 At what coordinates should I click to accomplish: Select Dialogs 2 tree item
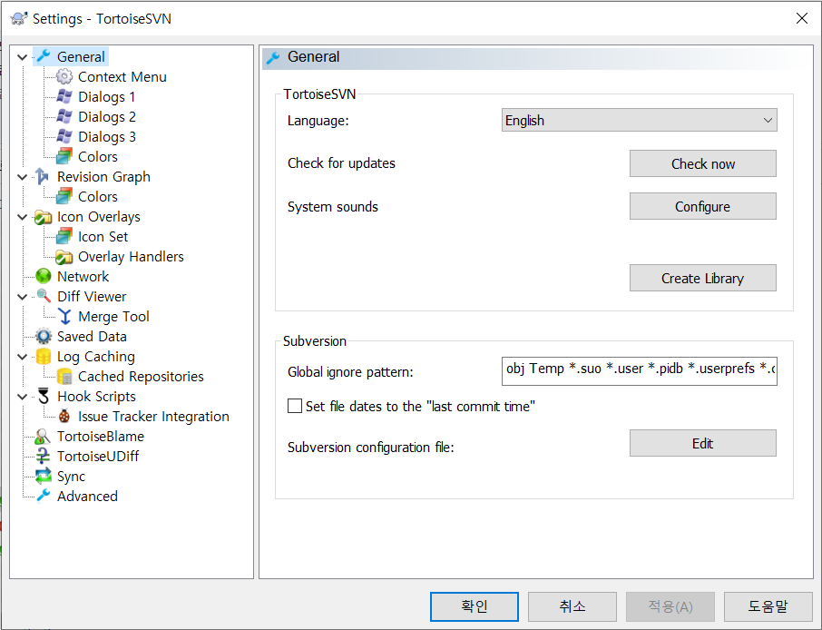coord(106,116)
